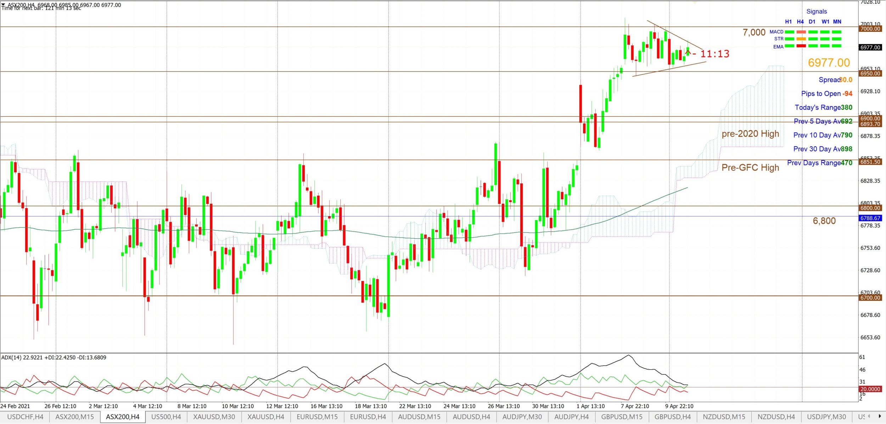Click the H1 signal column header
This screenshot has width=886, height=424.
pos(788,22)
